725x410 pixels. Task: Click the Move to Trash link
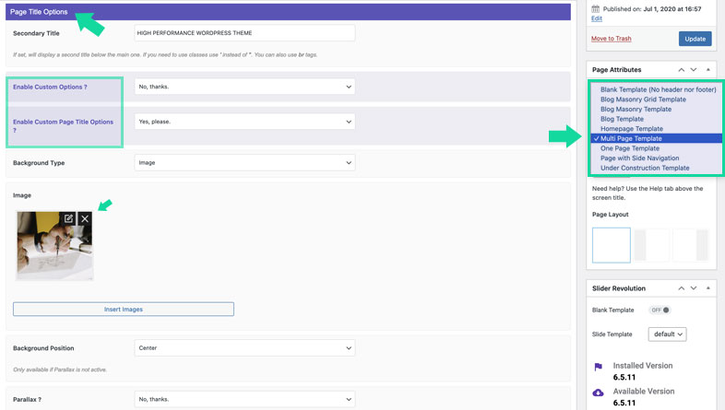611,39
